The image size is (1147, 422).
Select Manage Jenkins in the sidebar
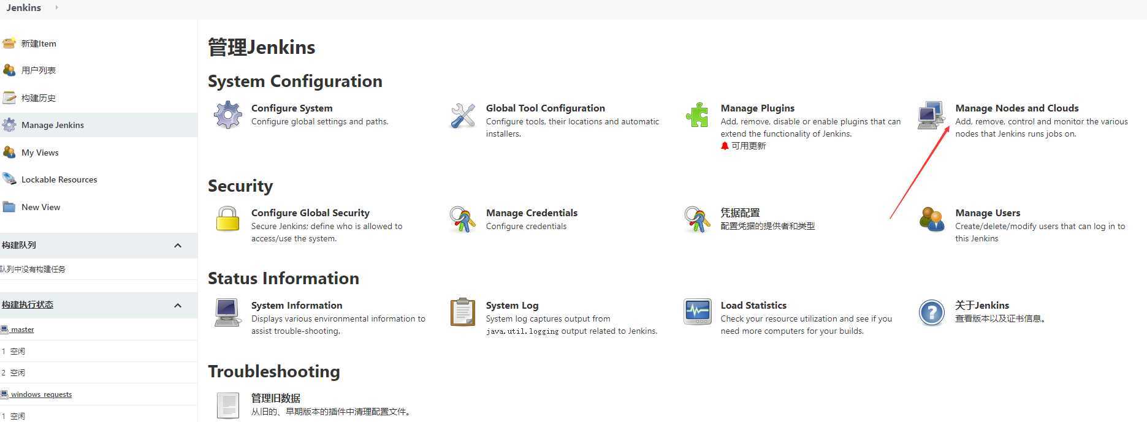[53, 125]
